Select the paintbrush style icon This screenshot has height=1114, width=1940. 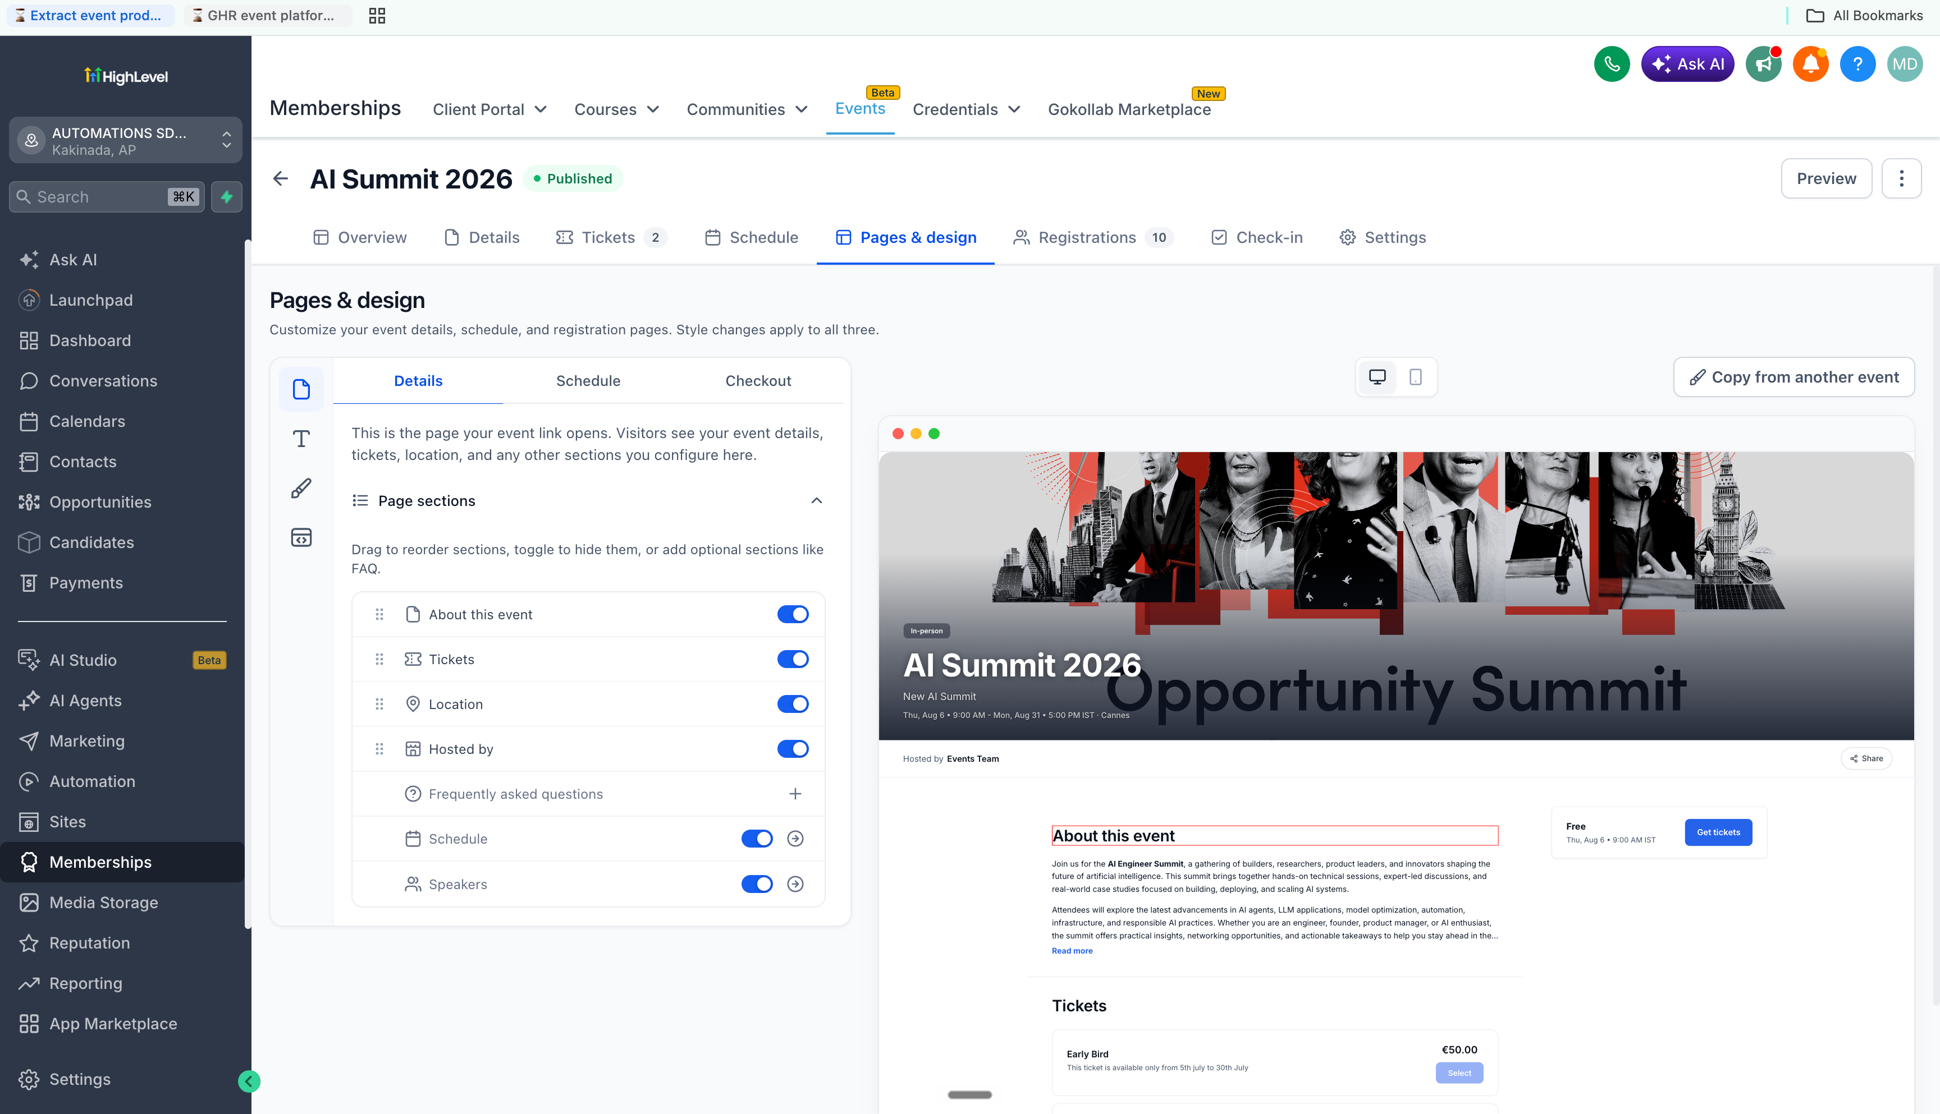301,488
